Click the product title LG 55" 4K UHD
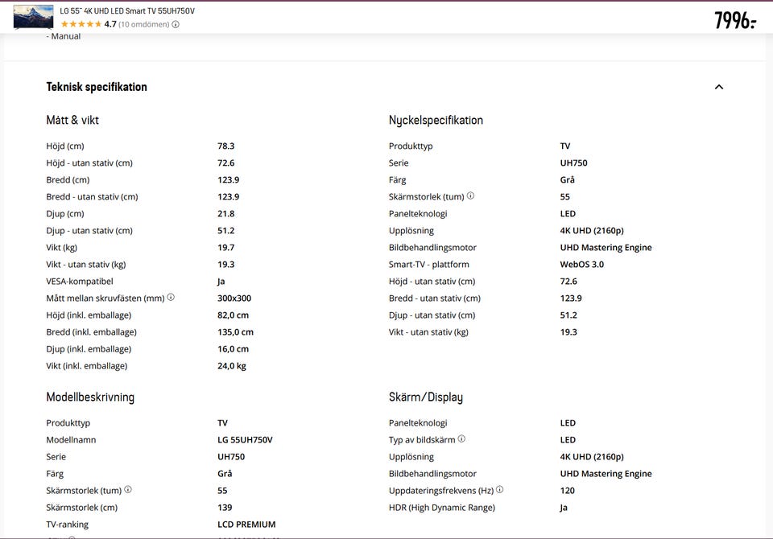The height and width of the screenshot is (539, 773). [127, 10]
